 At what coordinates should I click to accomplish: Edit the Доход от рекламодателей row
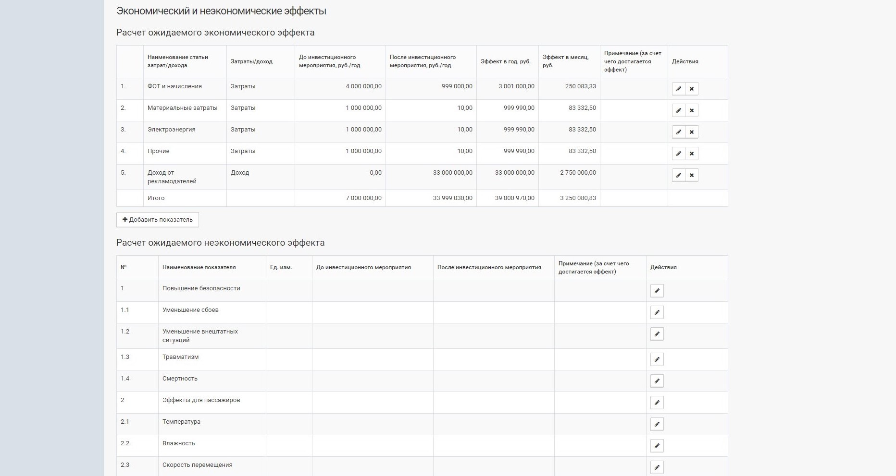678,175
